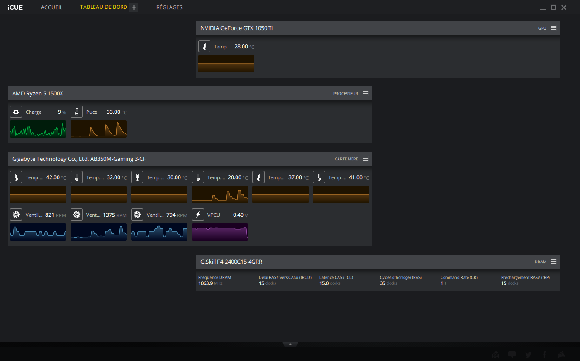The width and height of the screenshot is (580, 361).
Task: Open the DRAM panel hamburger menu
Action: pos(554,262)
